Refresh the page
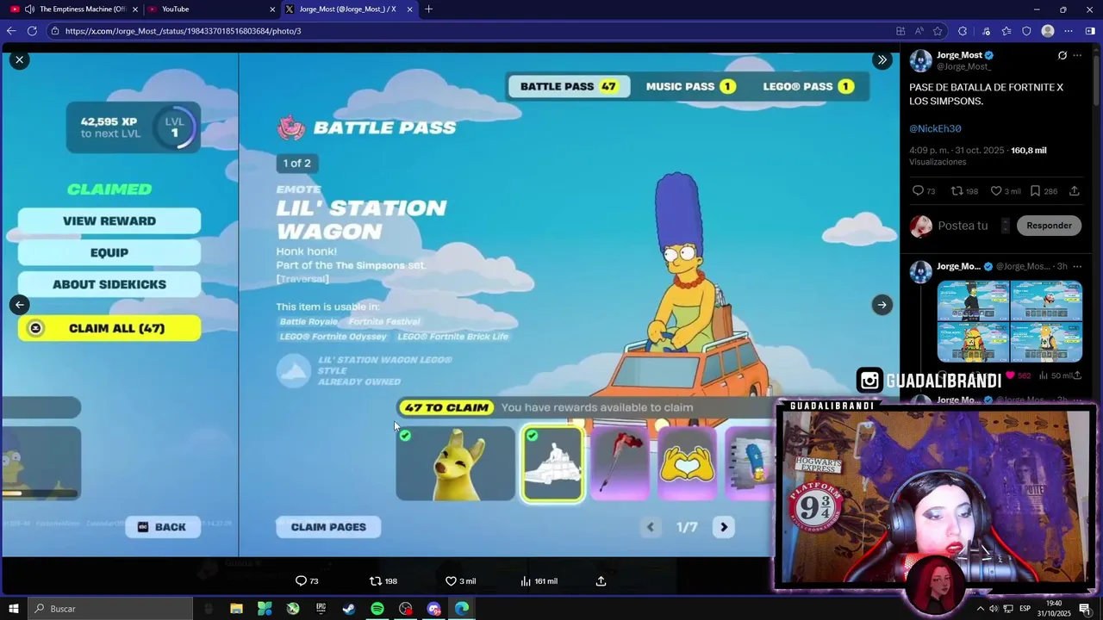Screen dimensions: 1103x620 pos(32,31)
